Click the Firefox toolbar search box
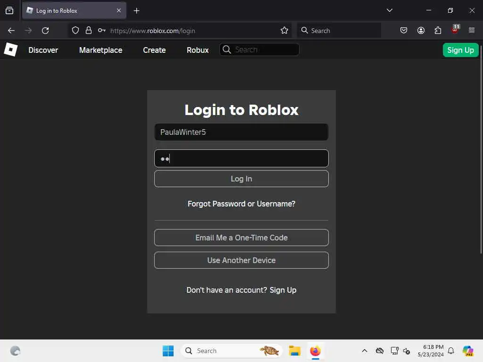Image resolution: width=483 pixels, height=362 pixels. [x=339, y=31]
